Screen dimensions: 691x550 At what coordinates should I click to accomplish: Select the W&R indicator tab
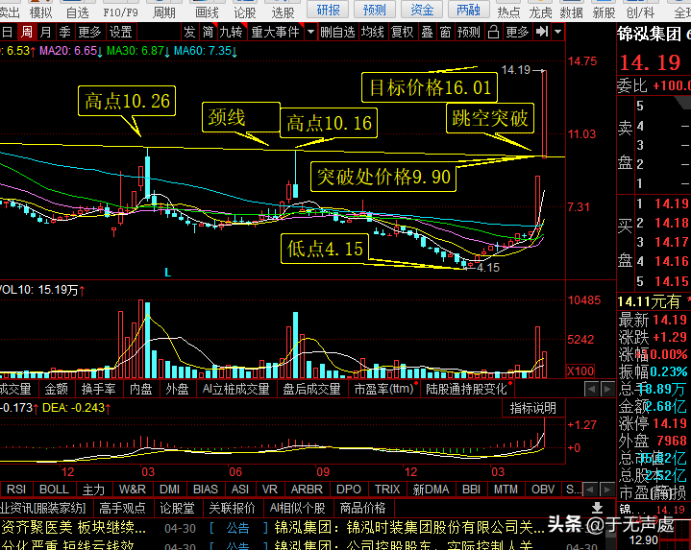pos(133,490)
